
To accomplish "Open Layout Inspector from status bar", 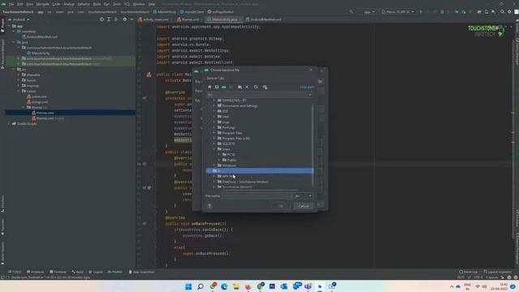I will 497,272.
